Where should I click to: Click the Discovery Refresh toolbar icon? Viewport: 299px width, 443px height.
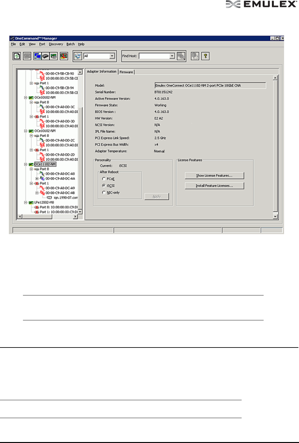17,56
